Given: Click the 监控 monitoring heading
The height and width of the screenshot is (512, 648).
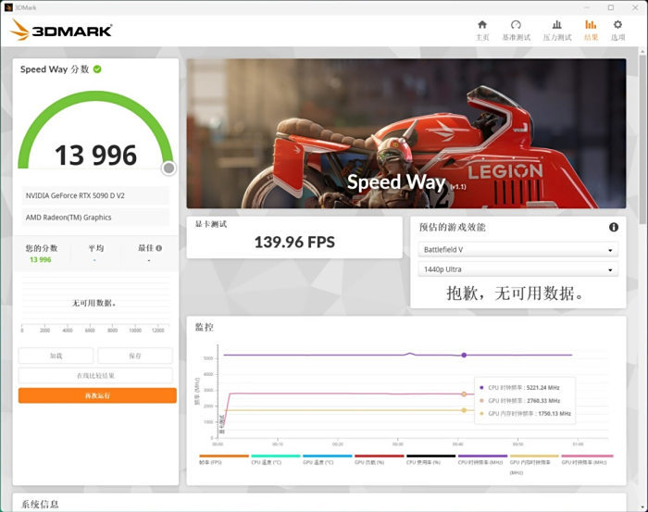Looking at the screenshot, I should [x=205, y=327].
